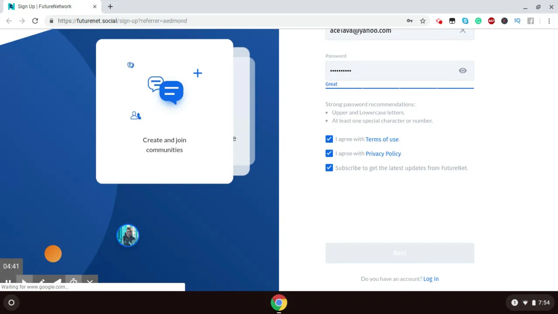
Task: Pause the screen recording
Action: [x=8, y=282]
